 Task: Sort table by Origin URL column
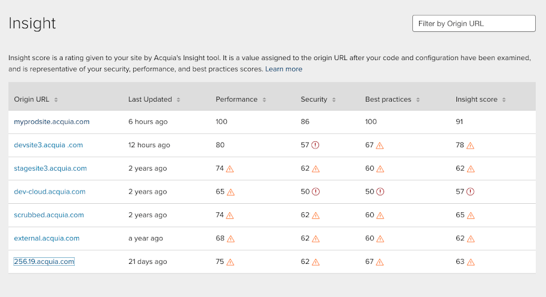pos(36,99)
